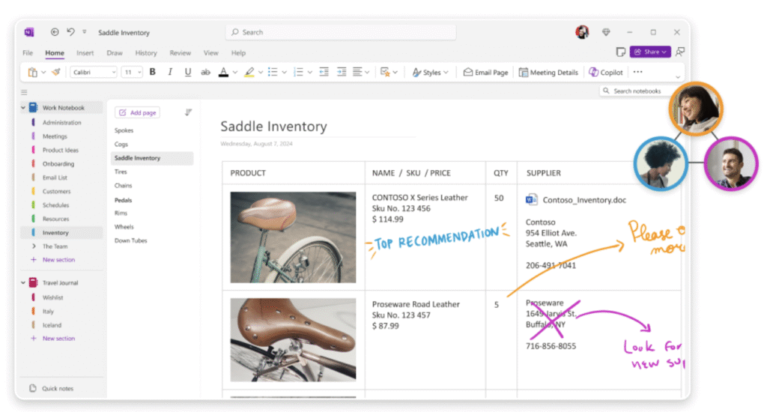Switch to the View tab
Image resolution: width=767 pixels, height=412 pixels.
(210, 53)
